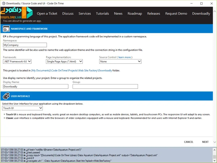Screen dimensions: 217x163
Task: Expand the Page Implementation dropdown
Action: 64,61
